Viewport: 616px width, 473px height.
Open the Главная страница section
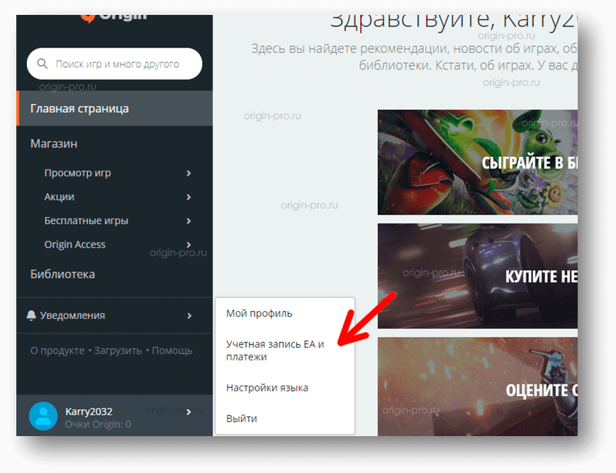pos(114,108)
